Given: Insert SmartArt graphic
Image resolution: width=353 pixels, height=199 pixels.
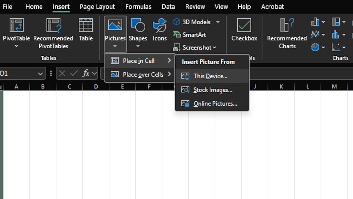Looking at the screenshot, I should pos(190,34).
